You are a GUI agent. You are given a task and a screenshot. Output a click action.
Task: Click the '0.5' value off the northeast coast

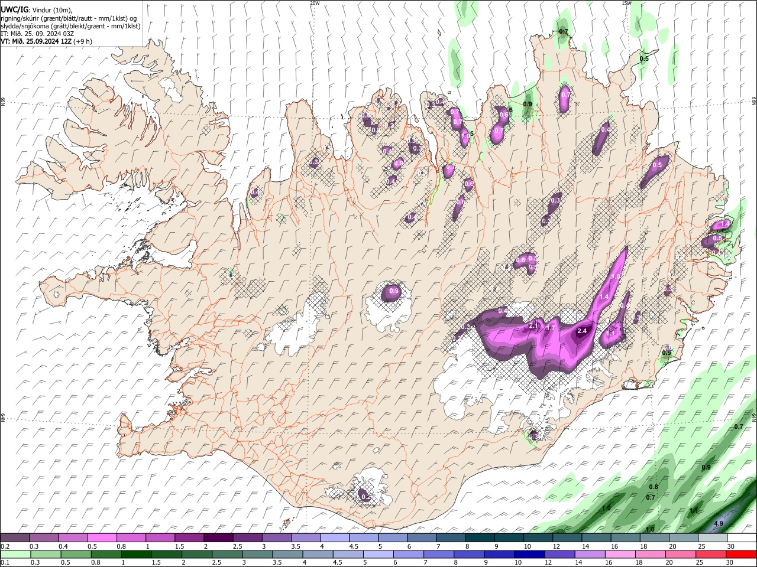[644, 58]
